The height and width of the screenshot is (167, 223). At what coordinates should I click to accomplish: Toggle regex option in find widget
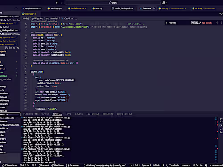(200, 23)
